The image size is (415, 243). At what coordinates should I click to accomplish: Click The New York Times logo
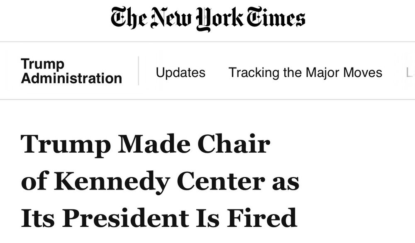pyautogui.click(x=207, y=19)
